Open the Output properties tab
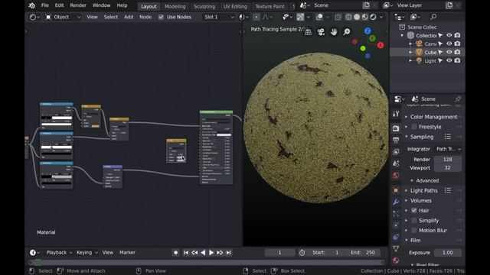Image resolution: width=490 pixels, height=275 pixels. pyautogui.click(x=396, y=140)
